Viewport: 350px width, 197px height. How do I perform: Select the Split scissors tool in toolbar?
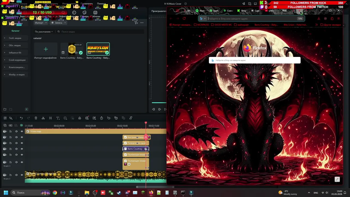point(43,118)
